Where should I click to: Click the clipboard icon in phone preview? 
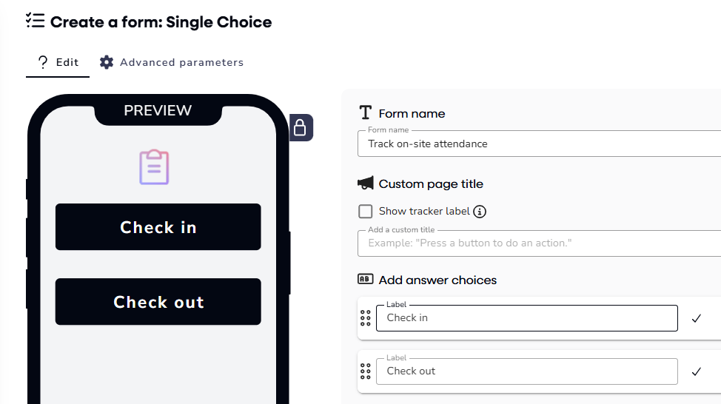coord(154,167)
